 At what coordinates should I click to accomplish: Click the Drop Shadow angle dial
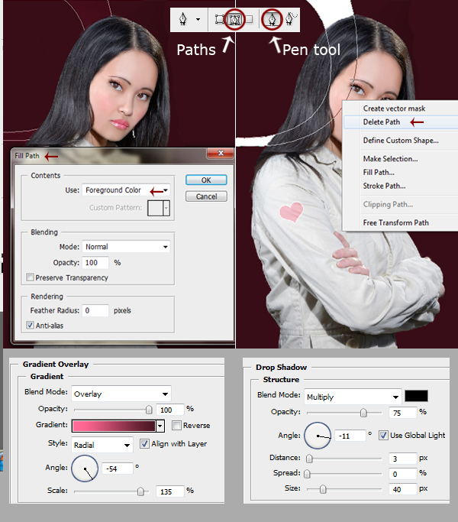(318, 436)
